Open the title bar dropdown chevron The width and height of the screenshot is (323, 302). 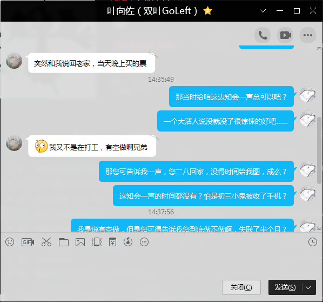[x=263, y=11]
